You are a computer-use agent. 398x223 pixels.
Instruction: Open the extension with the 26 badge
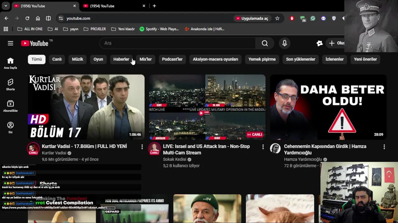(303, 19)
